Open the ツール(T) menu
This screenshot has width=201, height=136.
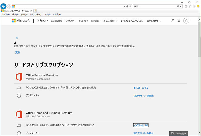pos(47,15)
